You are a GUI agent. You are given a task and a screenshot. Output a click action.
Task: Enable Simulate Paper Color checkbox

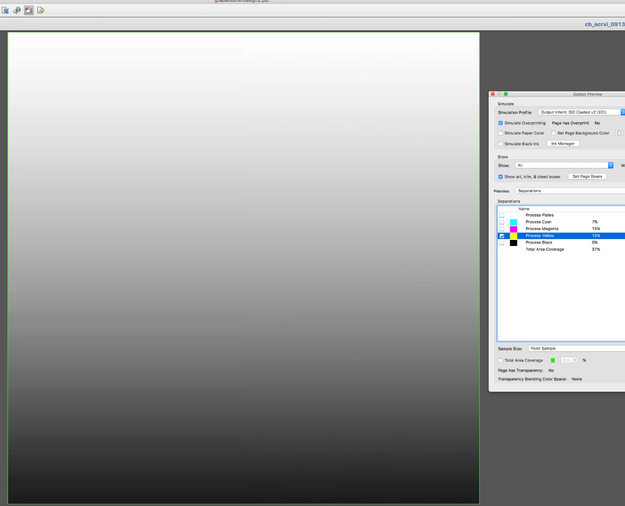point(500,133)
